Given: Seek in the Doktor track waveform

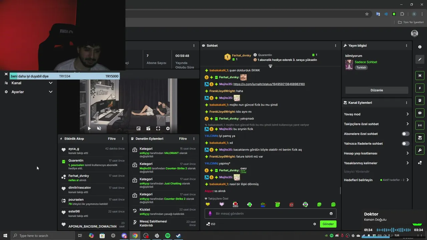Looking at the screenshot, I should (394, 230).
